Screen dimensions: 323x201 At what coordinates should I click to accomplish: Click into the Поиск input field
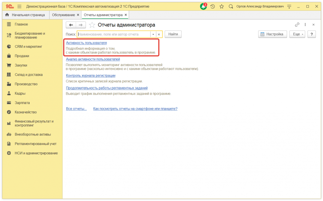click(x=114, y=34)
